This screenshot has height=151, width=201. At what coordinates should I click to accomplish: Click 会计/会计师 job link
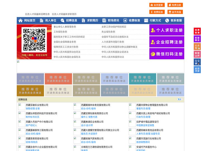(87, 125)
